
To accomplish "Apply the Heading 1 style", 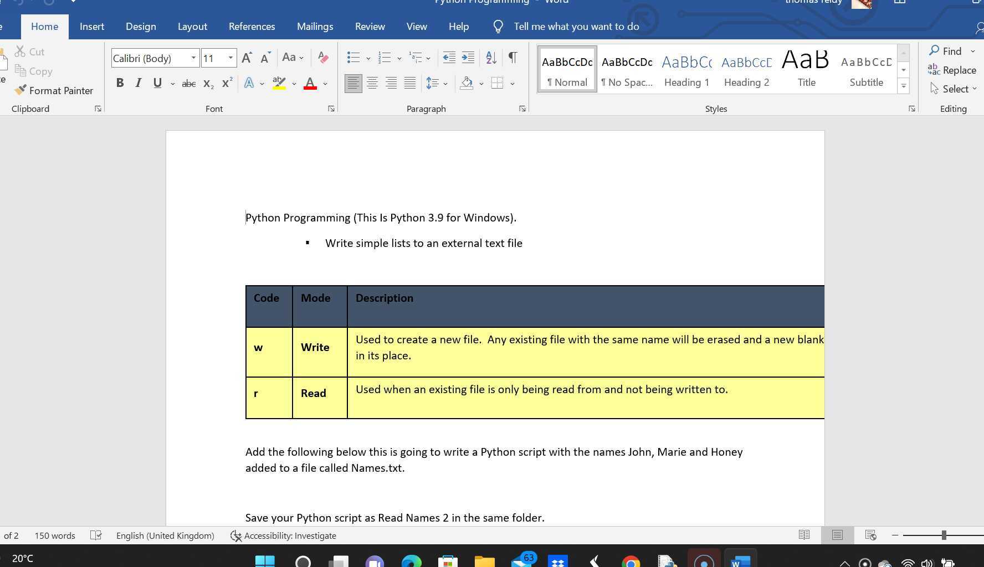I will point(686,70).
